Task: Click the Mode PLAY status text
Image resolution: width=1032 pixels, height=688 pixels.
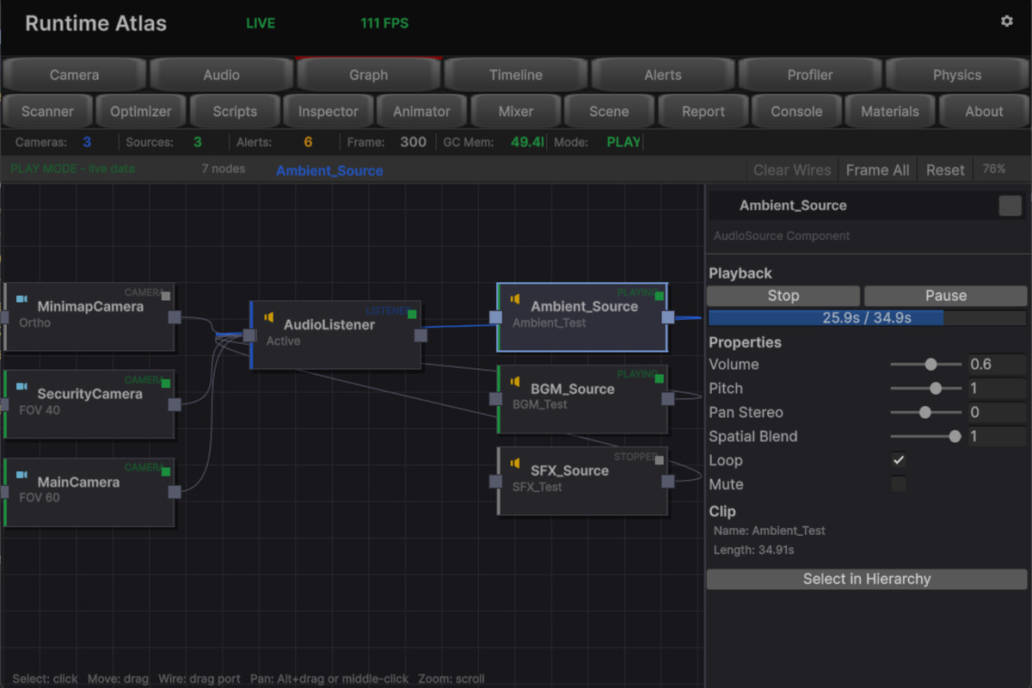Action: pos(623,142)
